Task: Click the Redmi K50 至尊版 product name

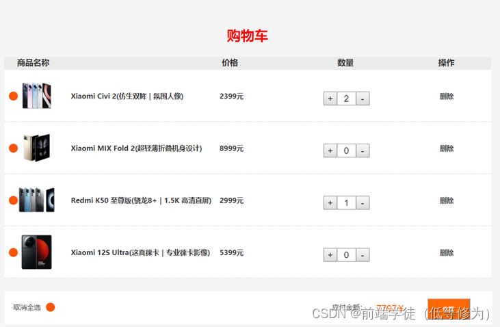Action: [141, 200]
